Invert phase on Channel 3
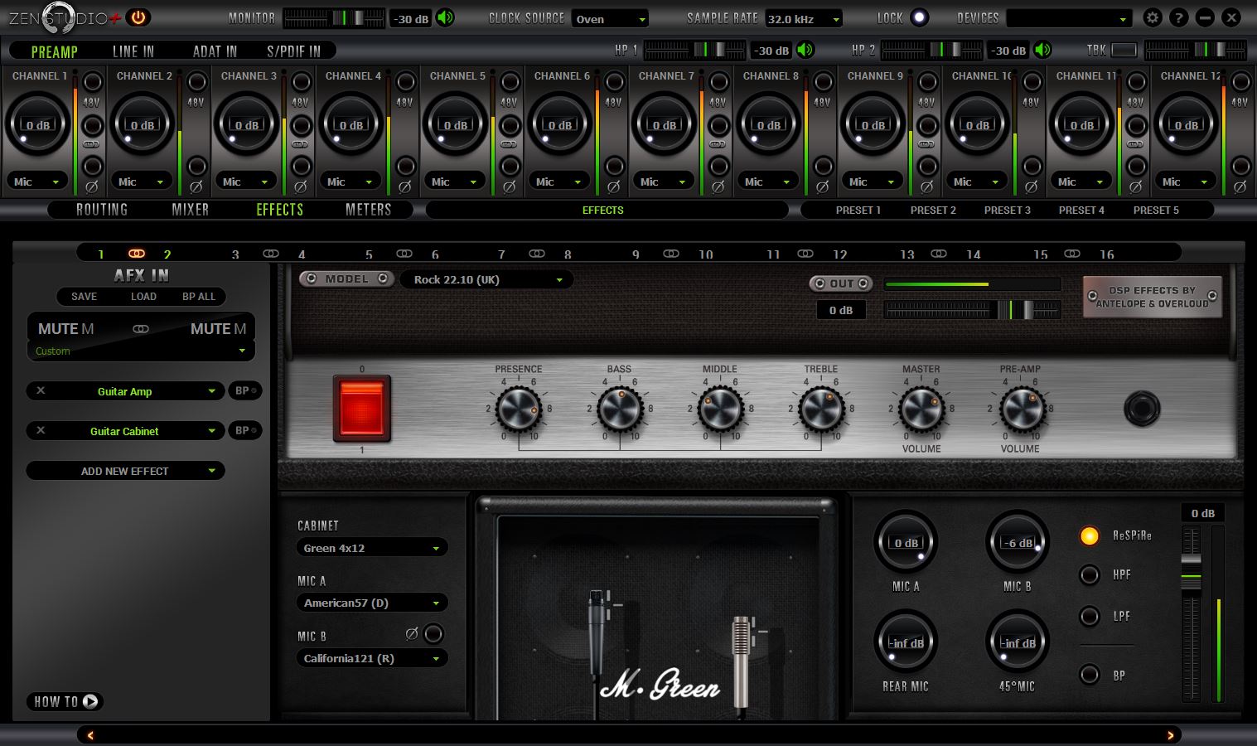Viewport: 1257px width, 746px height. point(301,166)
